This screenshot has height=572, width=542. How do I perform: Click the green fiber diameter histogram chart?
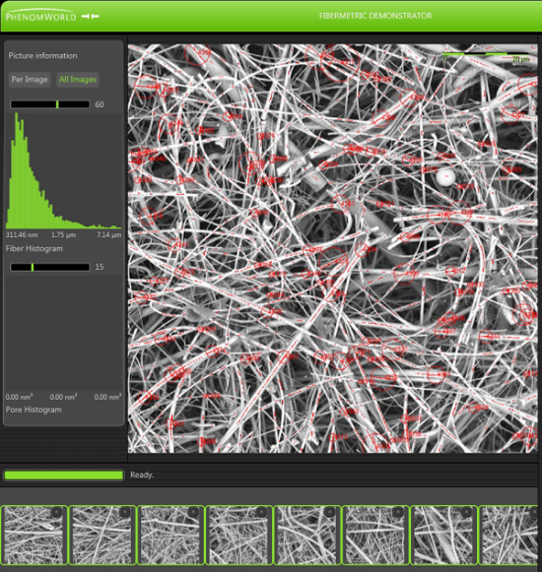pos(63,170)
